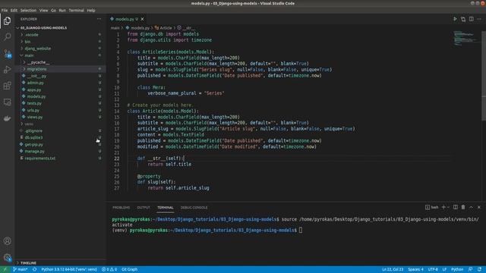Maximize the panel with up chevron
The height and width of the screenshot is (273, 486).
[x=471, y=207]
